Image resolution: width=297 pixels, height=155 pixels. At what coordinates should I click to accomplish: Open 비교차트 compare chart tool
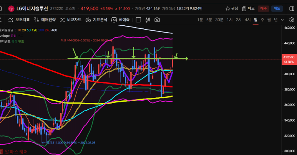coord(71,20)
